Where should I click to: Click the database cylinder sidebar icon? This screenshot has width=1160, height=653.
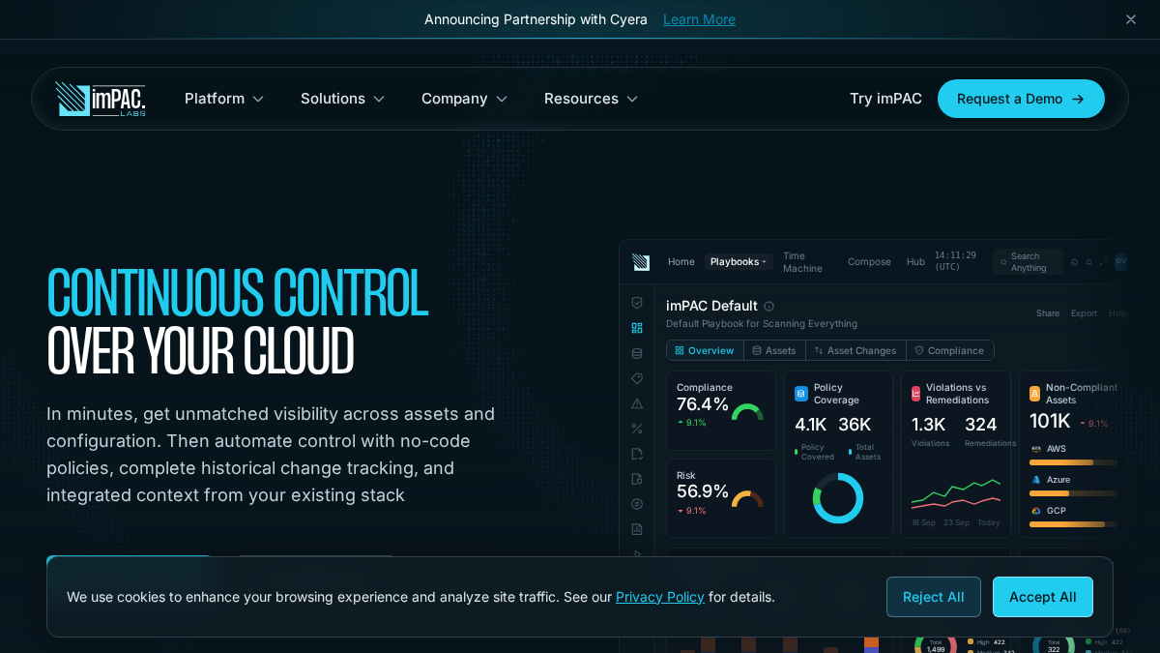(x=637, y=353)
